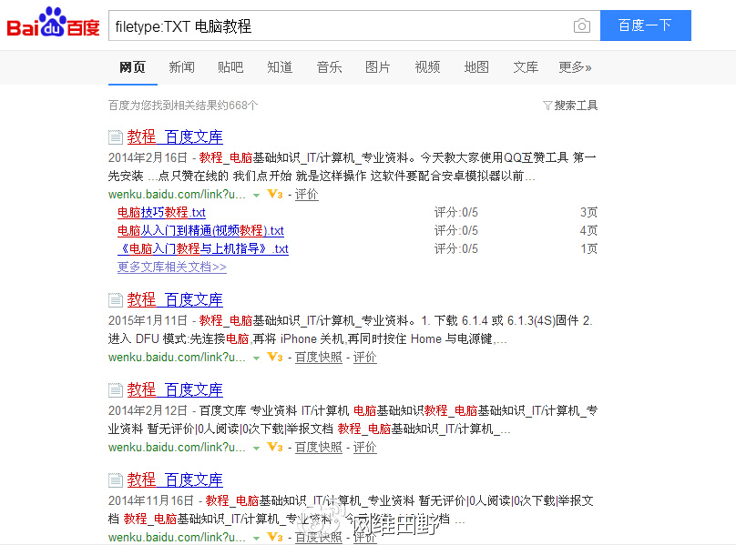Expand URL dropdown arrow of the first result

tap(256, 195)
